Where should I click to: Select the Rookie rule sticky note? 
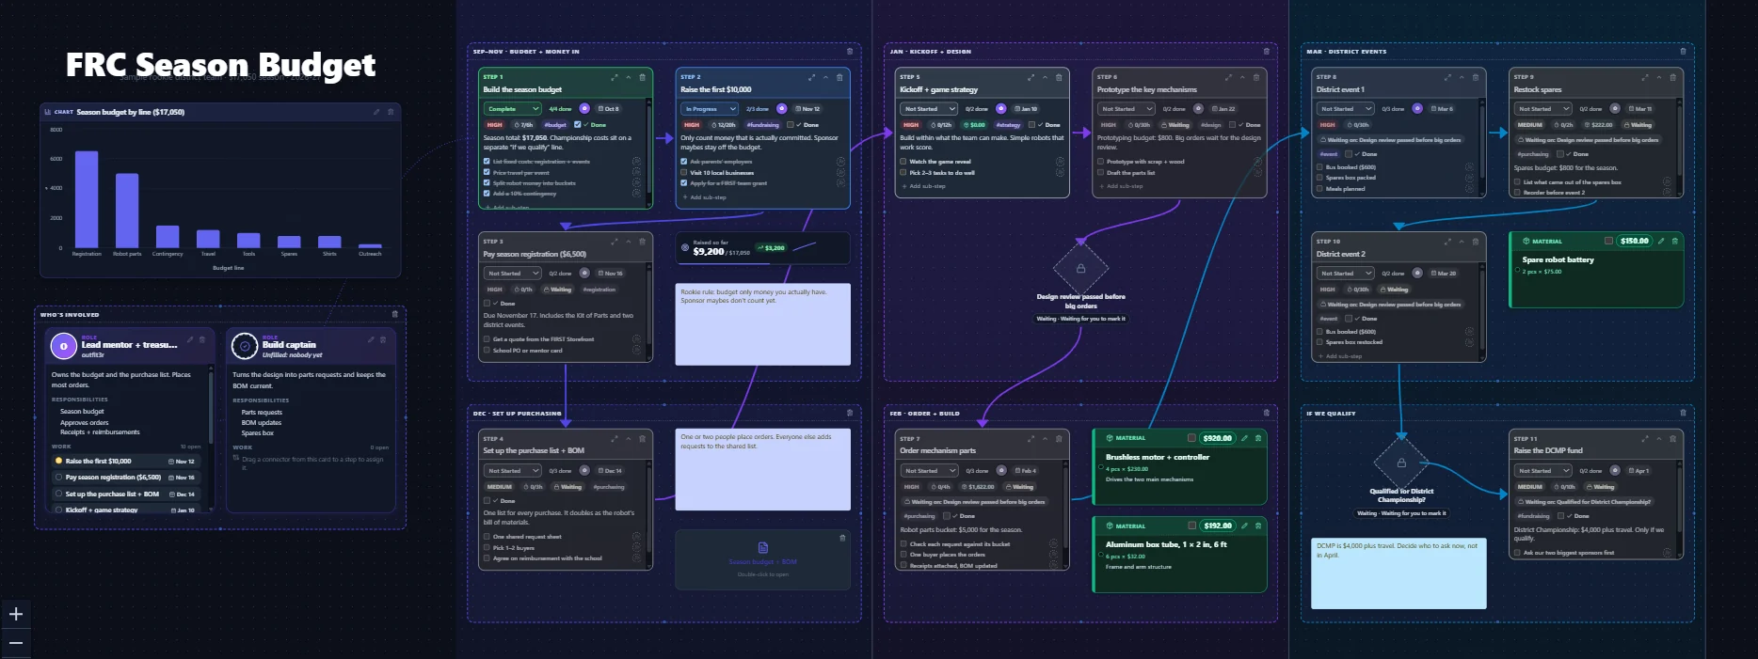click(763, 324)
